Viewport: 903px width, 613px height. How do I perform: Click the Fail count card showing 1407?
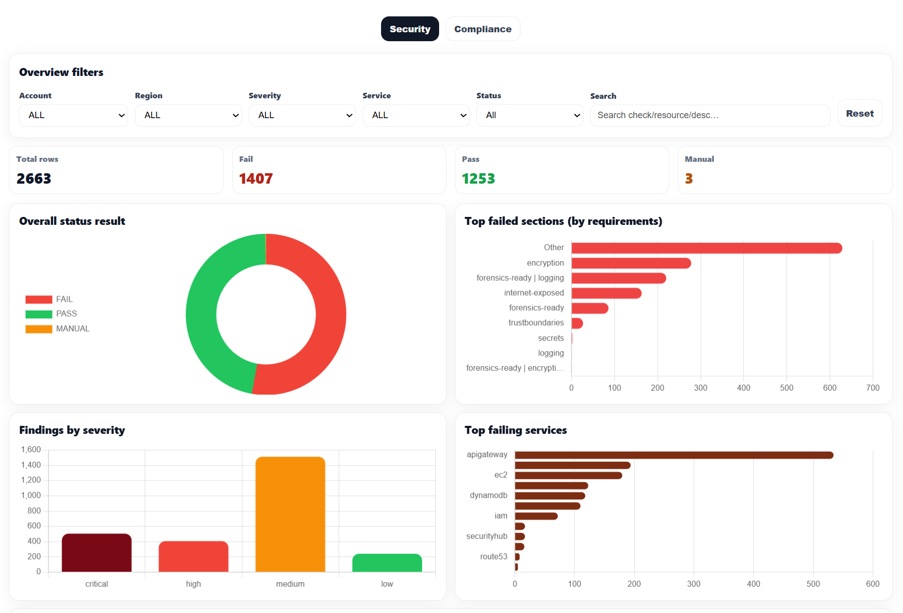tap(339, 170)
